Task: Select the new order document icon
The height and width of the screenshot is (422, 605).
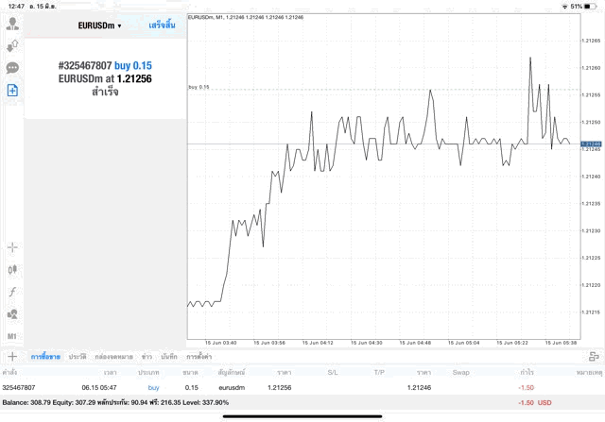Action: pyautogui.click(x=12, y=91)
